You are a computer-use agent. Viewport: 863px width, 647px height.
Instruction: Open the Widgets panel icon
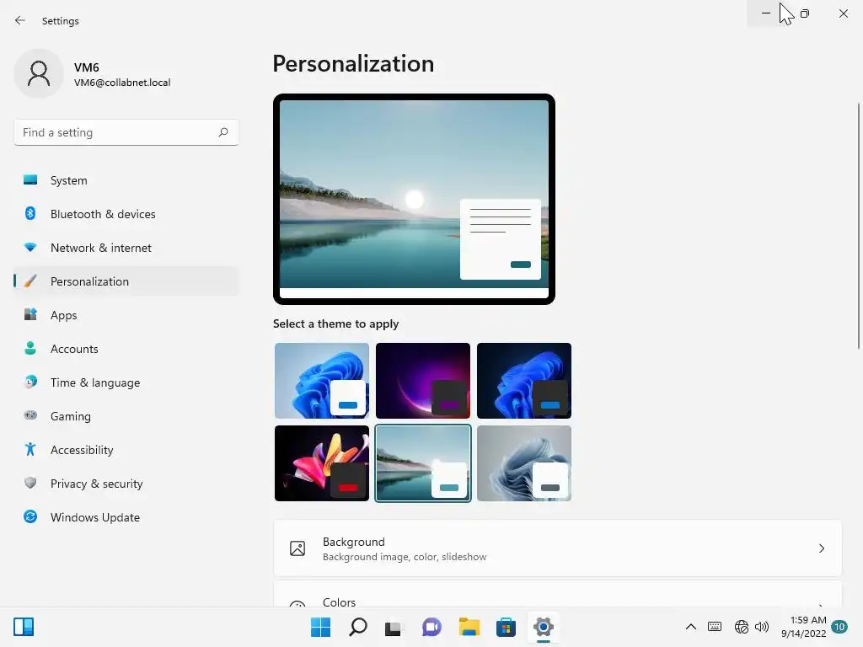[24, 627]
